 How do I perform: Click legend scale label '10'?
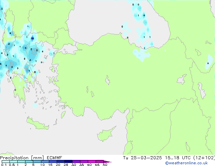42,165
